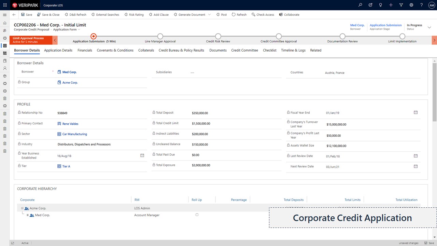The image size is (437, 246).
Task: Open Covenants & Conditions tab
Action: pos(115,50)
